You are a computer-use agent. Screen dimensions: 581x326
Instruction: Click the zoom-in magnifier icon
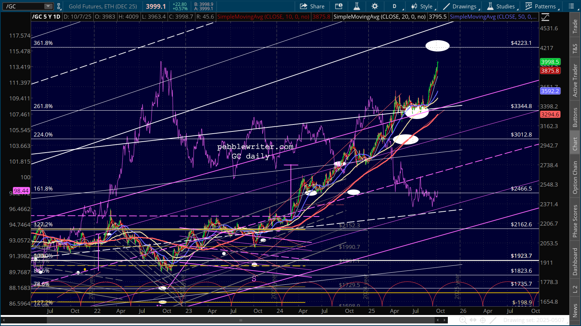tap(463, 320)
